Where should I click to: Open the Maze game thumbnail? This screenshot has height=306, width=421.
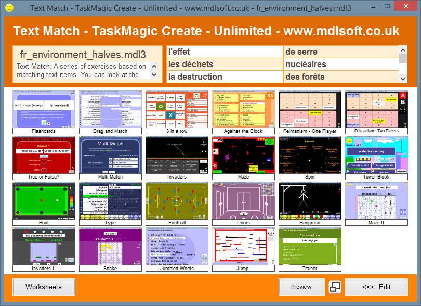coord(244,158)
